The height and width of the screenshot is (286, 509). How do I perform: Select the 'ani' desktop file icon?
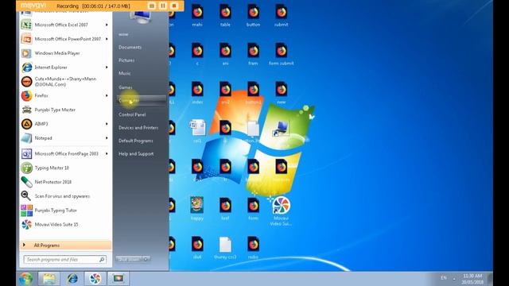click(225, 55)
